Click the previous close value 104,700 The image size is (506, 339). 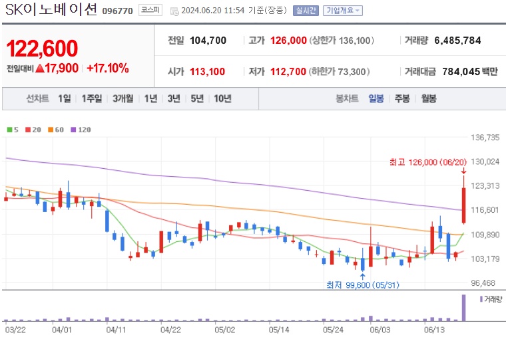[x=208, y=41]
